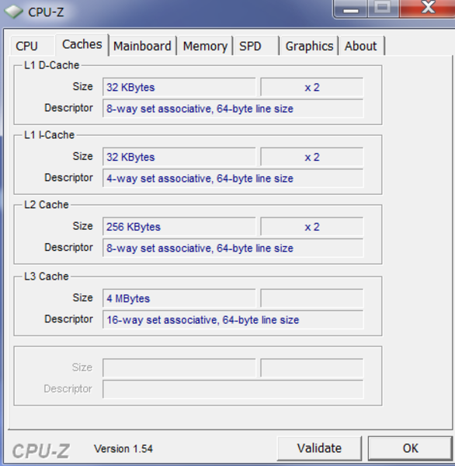Click the L1 I-Cache size field
Screen dimensions: 455x466
[x=179, y=157]
